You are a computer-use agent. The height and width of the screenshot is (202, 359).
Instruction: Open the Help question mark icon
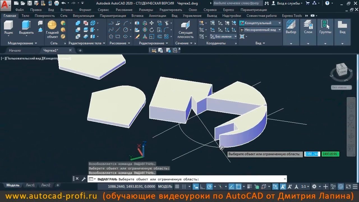click(327, 3)
